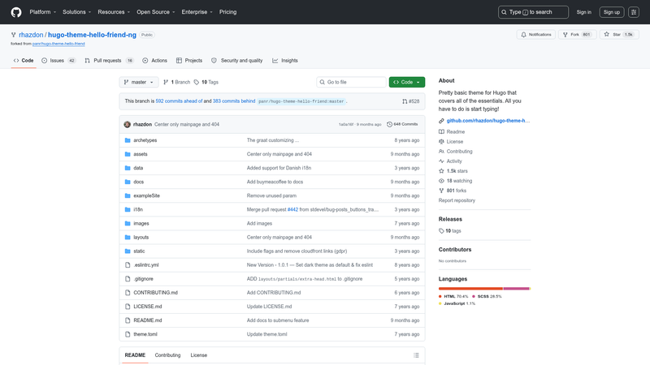Open the Issues tab
Screen dimensions: 650x365
(58, 60)
